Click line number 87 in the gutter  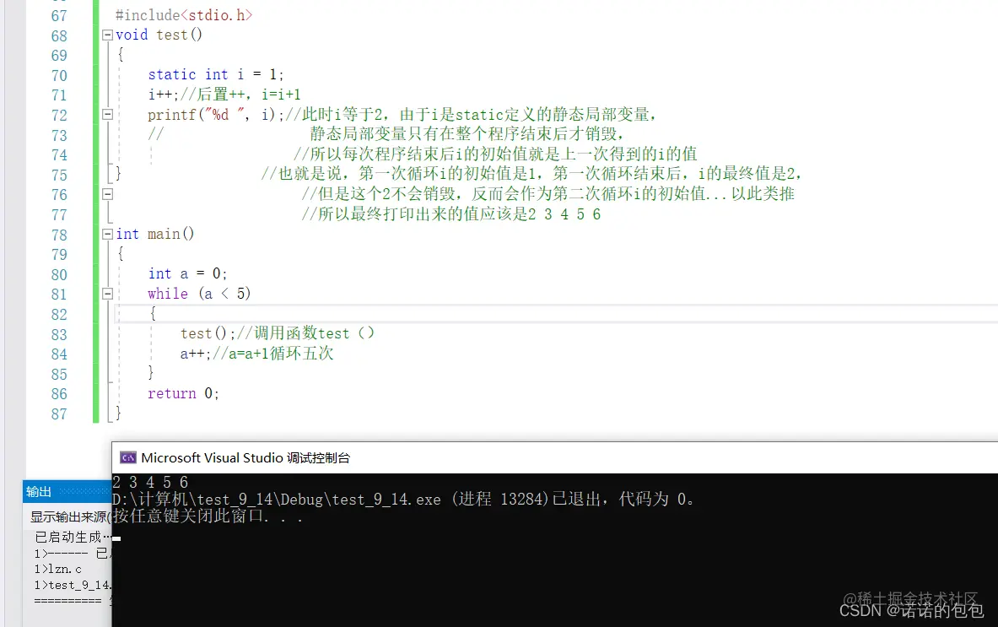point(59,413)
